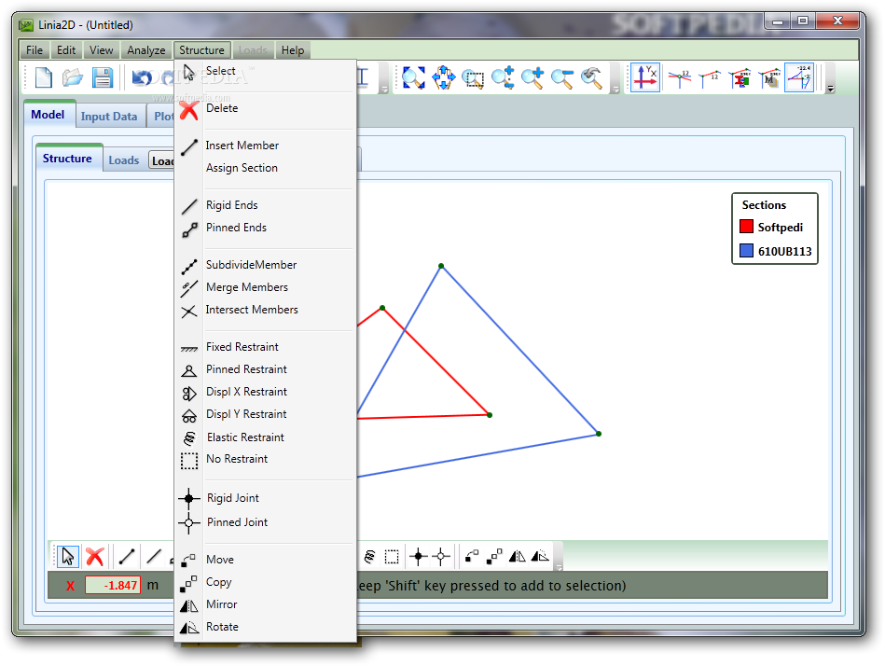Screen dimensions: 885x666
Task: Click the top node of blue triangle
Action: 441,266
